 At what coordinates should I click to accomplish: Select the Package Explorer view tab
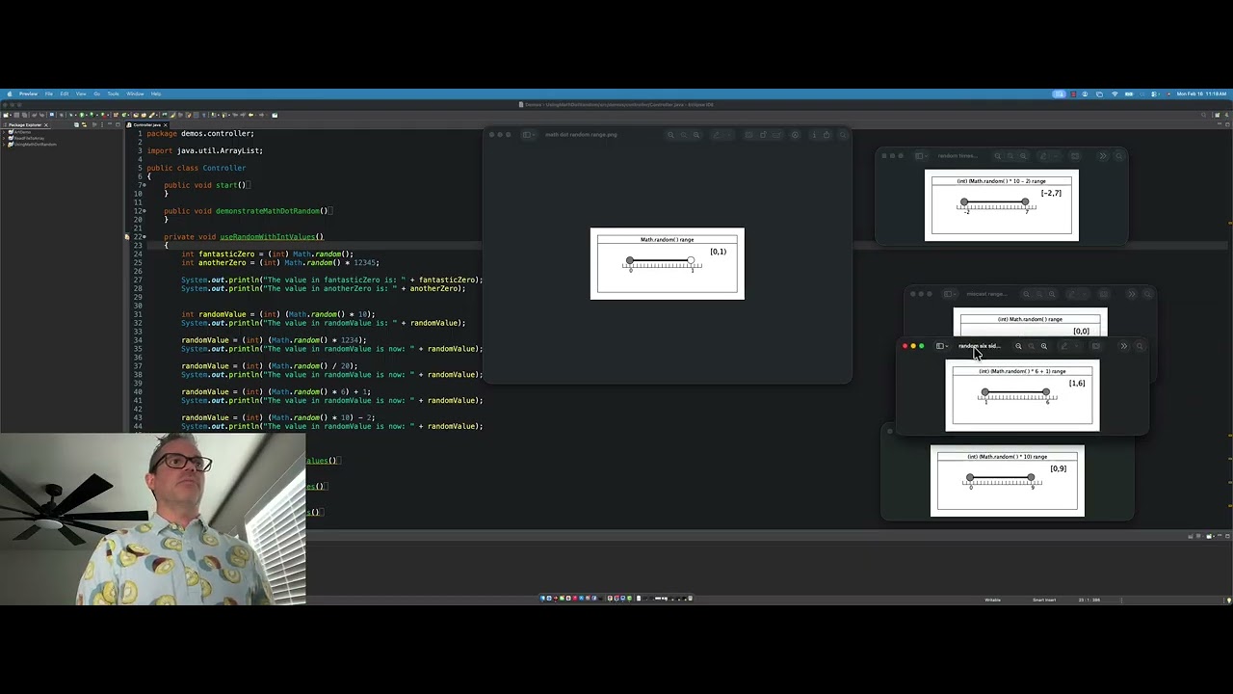[x=25, y=124]
